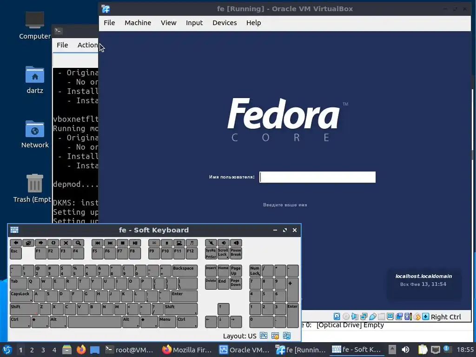Screen dimensions: 476x357
Task: Click the multimedia Refresh key
Action: [x=53, y=243]
